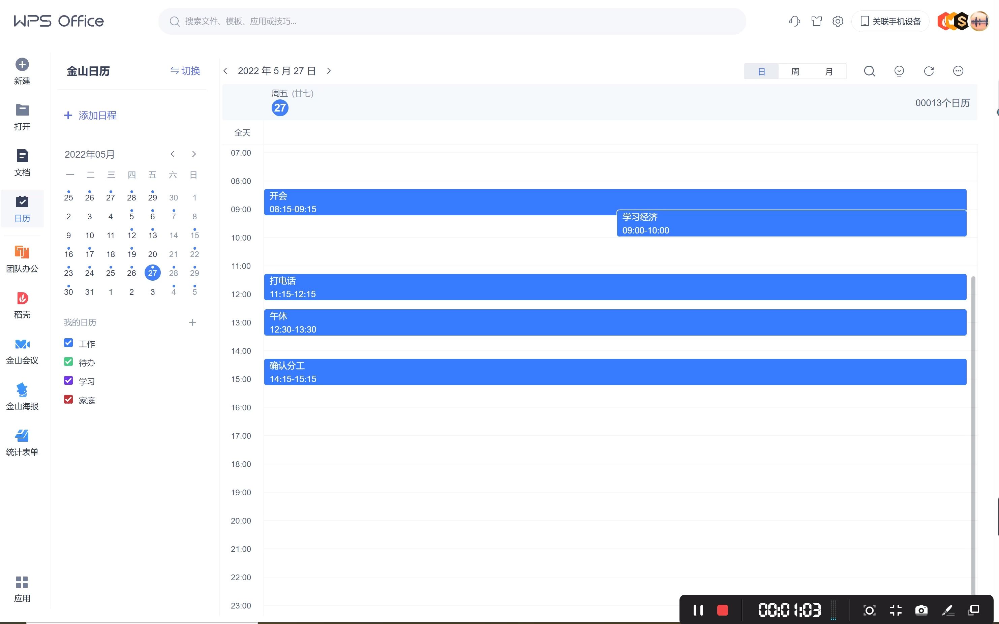Click the WPS skin shirt icon
Viewport: 999px width, 624px height.
pyautogui.click(x=816, y=22)
